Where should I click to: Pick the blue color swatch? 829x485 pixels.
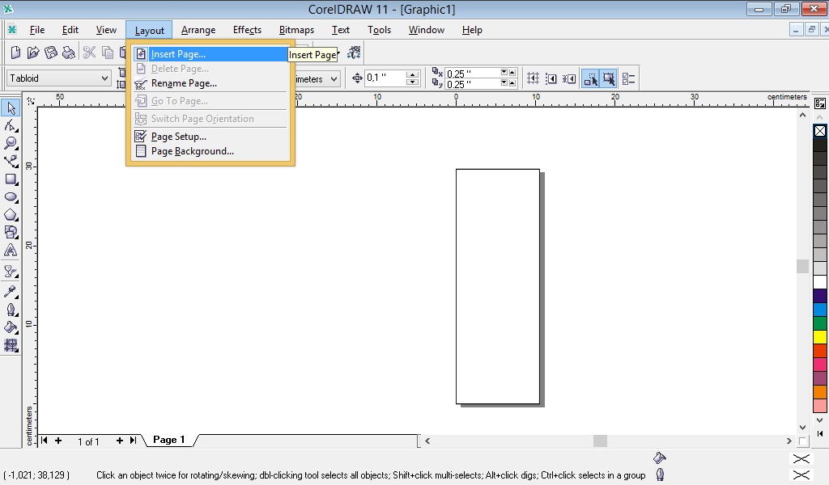coord(820,310)
